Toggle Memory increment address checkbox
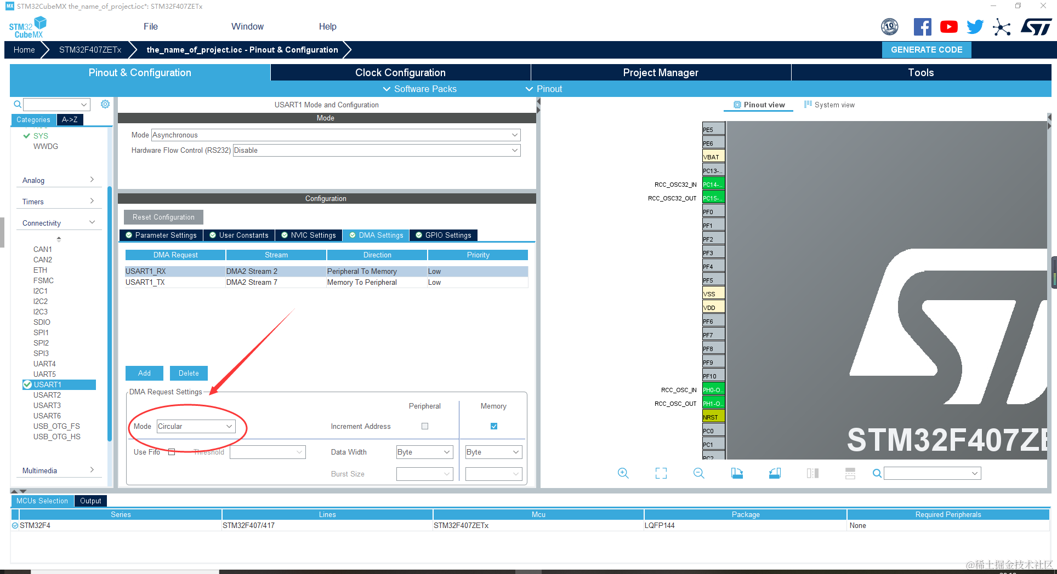 click(x=494, y=426)
